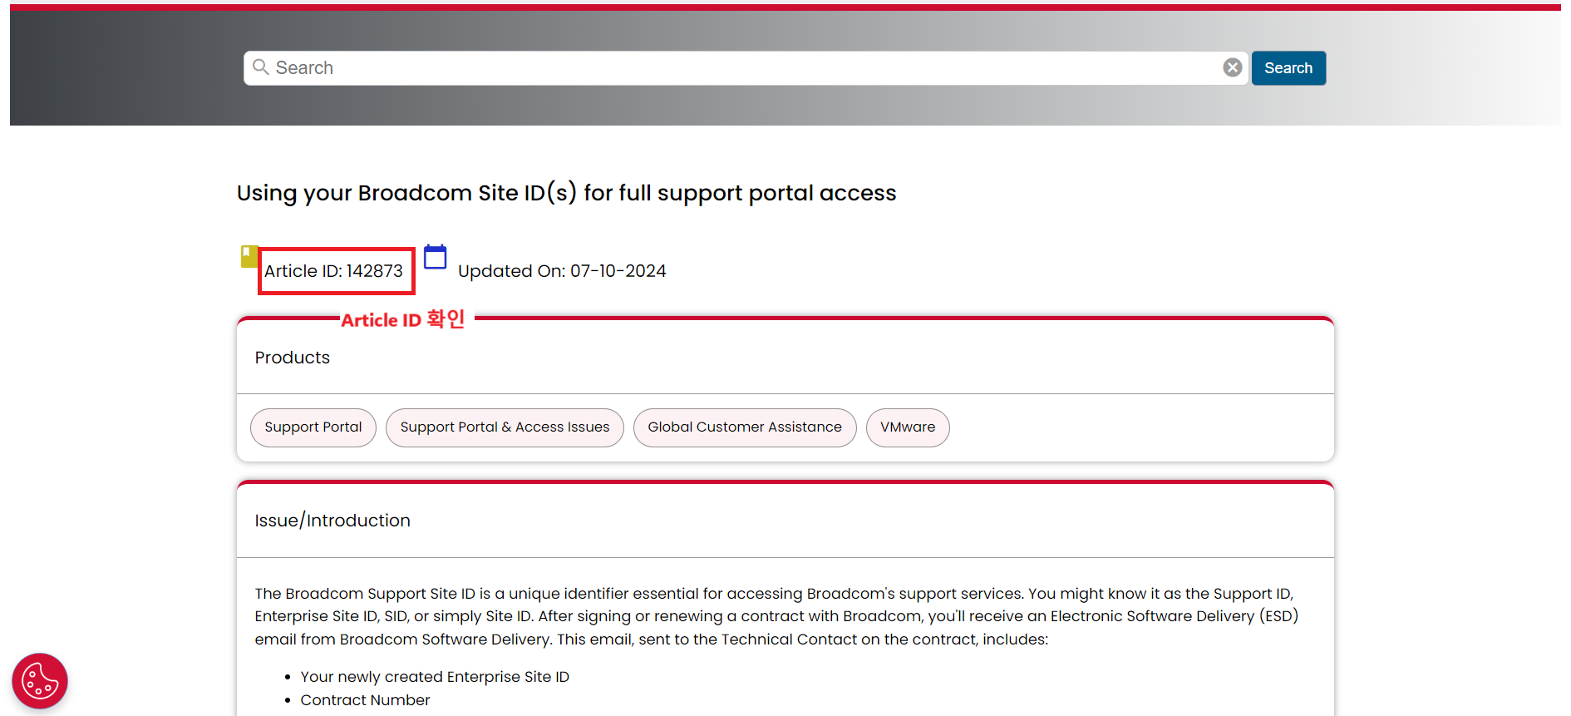Click the Article ID: 142873 text
The image size is (1571, 716).
(x=333, y=271)
